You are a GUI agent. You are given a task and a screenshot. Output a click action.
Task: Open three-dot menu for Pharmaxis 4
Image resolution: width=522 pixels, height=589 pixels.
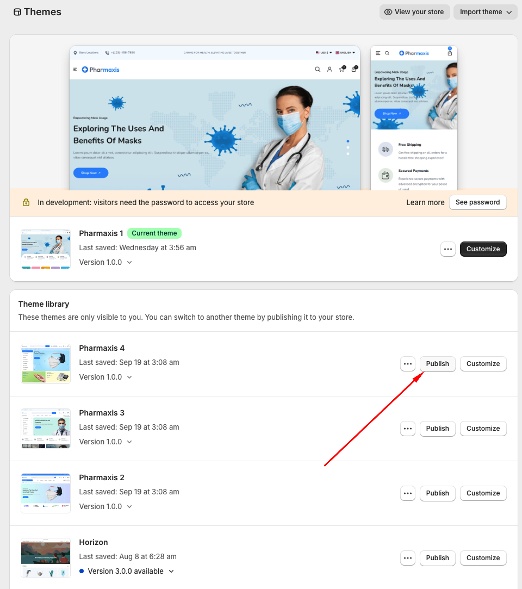click(408, 364)
